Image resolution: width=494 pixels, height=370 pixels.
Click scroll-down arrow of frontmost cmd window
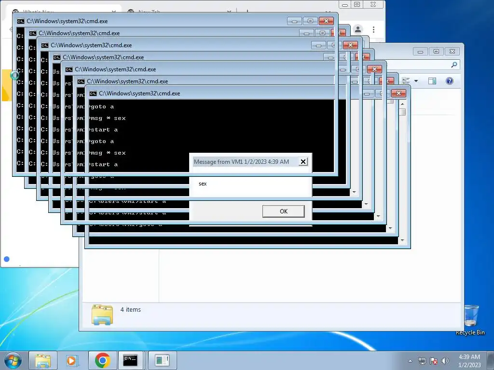coord(402,241)
